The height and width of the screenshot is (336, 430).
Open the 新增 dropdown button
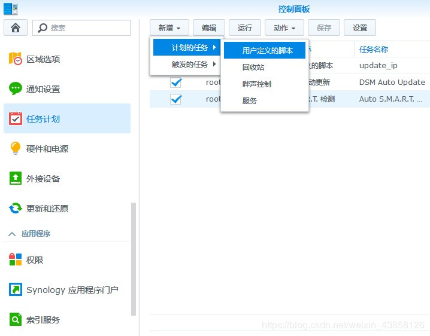[x=169, y=28]
